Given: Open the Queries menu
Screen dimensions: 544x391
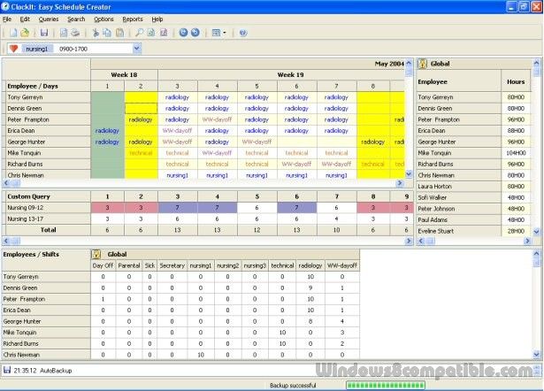Looking at the screenshot, I should tap(49, 19).
